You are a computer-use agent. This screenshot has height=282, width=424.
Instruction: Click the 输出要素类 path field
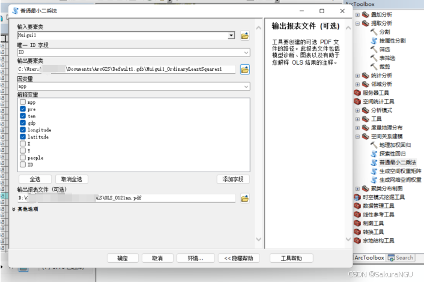[126, 70]
